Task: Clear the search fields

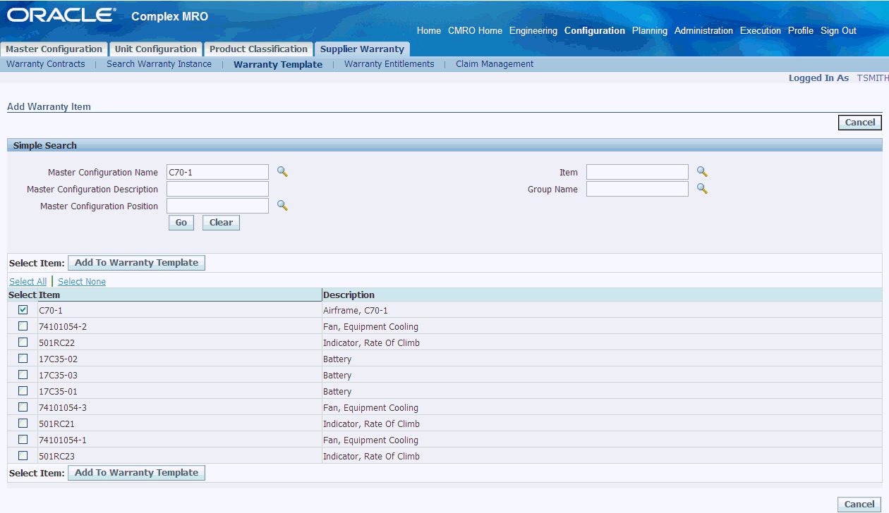Action: 221,223
